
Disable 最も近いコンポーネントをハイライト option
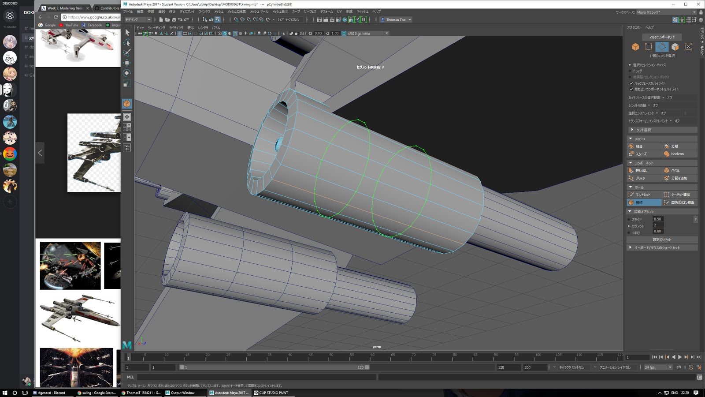(x=632, y=89)
